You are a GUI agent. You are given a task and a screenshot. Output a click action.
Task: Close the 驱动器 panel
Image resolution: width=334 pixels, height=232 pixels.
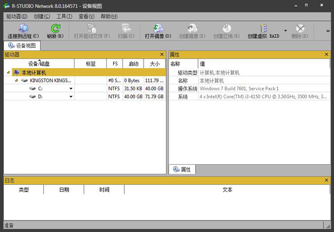click(162, 54)
